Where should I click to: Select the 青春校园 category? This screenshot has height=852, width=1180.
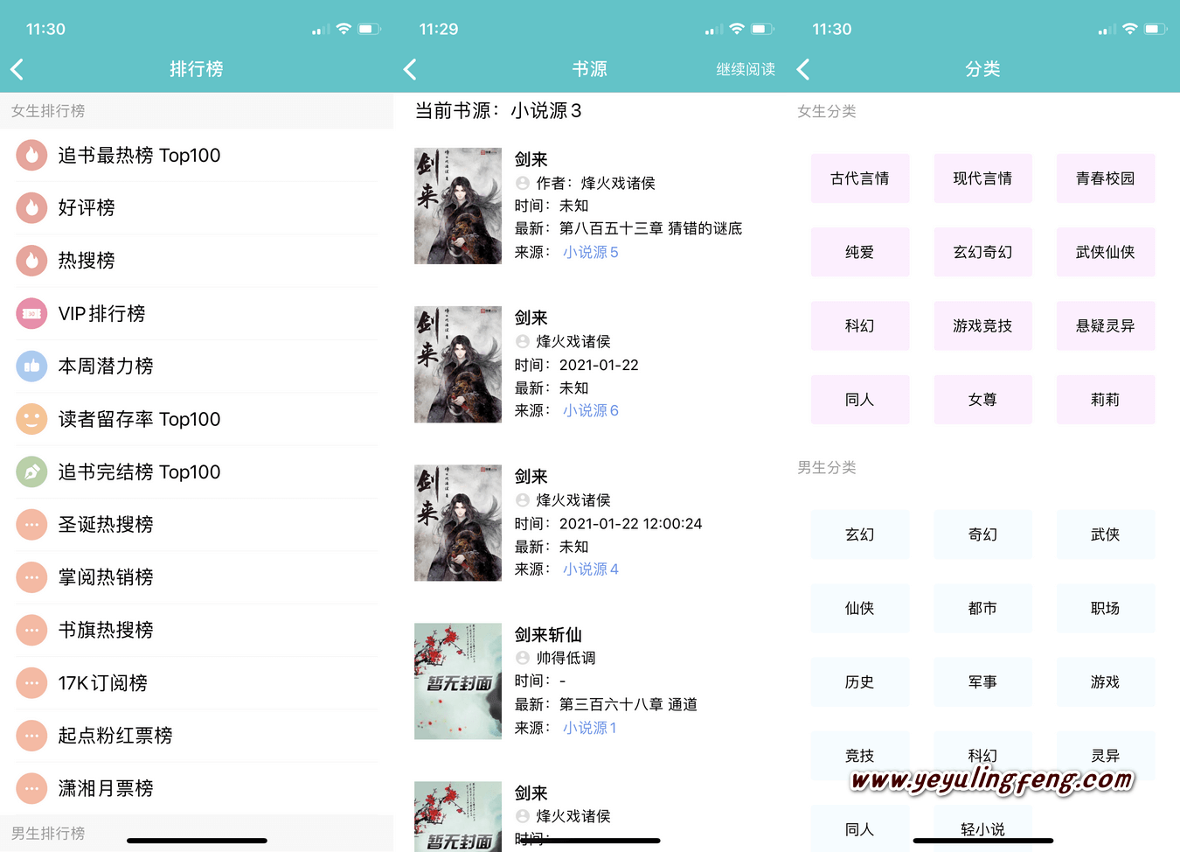(1106, 178)
